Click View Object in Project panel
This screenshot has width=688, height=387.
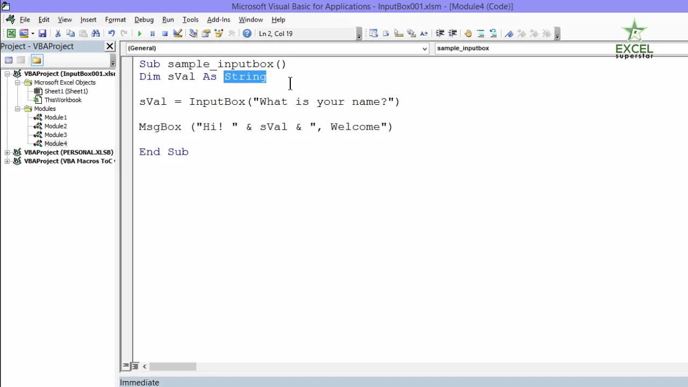click(21, 60)
